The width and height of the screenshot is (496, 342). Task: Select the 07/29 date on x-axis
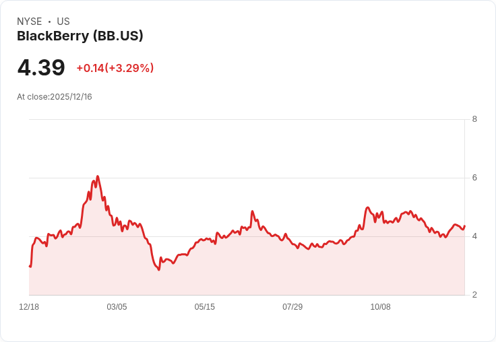(x=292, y=307)
